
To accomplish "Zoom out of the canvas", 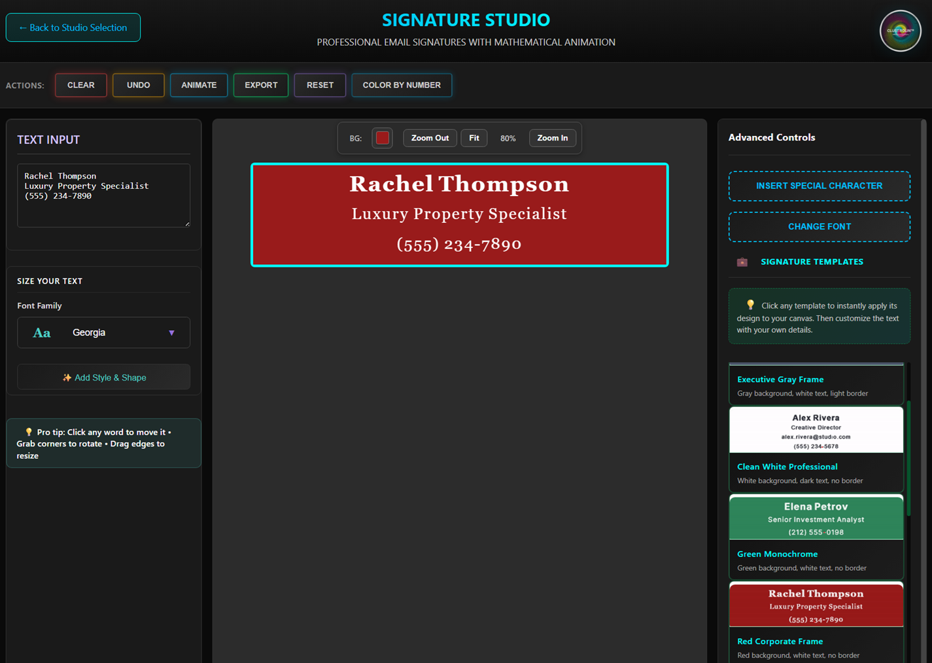I will (x=430, y=138).
